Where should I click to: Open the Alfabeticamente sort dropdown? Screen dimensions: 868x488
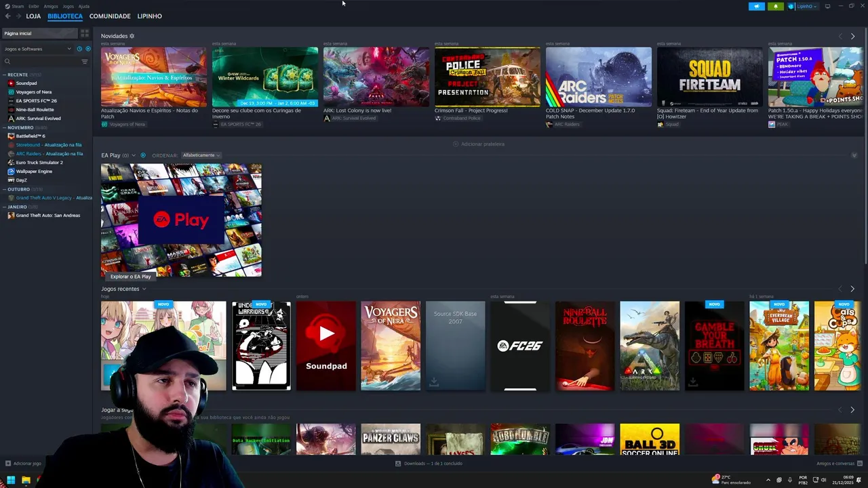coord(201,155)
